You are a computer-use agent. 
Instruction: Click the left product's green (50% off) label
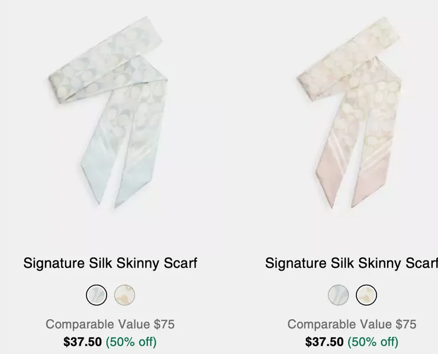coord(131,342)
